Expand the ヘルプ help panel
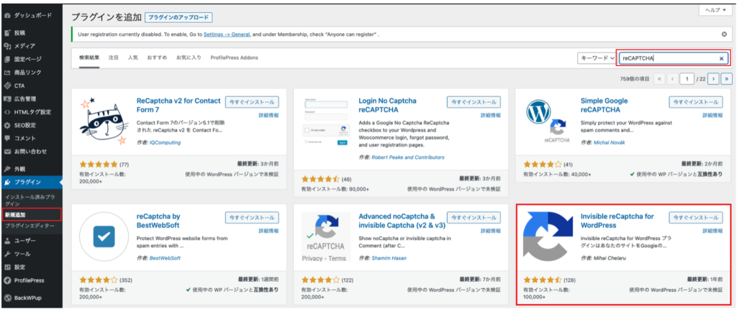737x312 pixels. 715,10
